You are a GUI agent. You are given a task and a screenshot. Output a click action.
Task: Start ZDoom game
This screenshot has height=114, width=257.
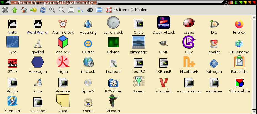(x=113, y=101)
